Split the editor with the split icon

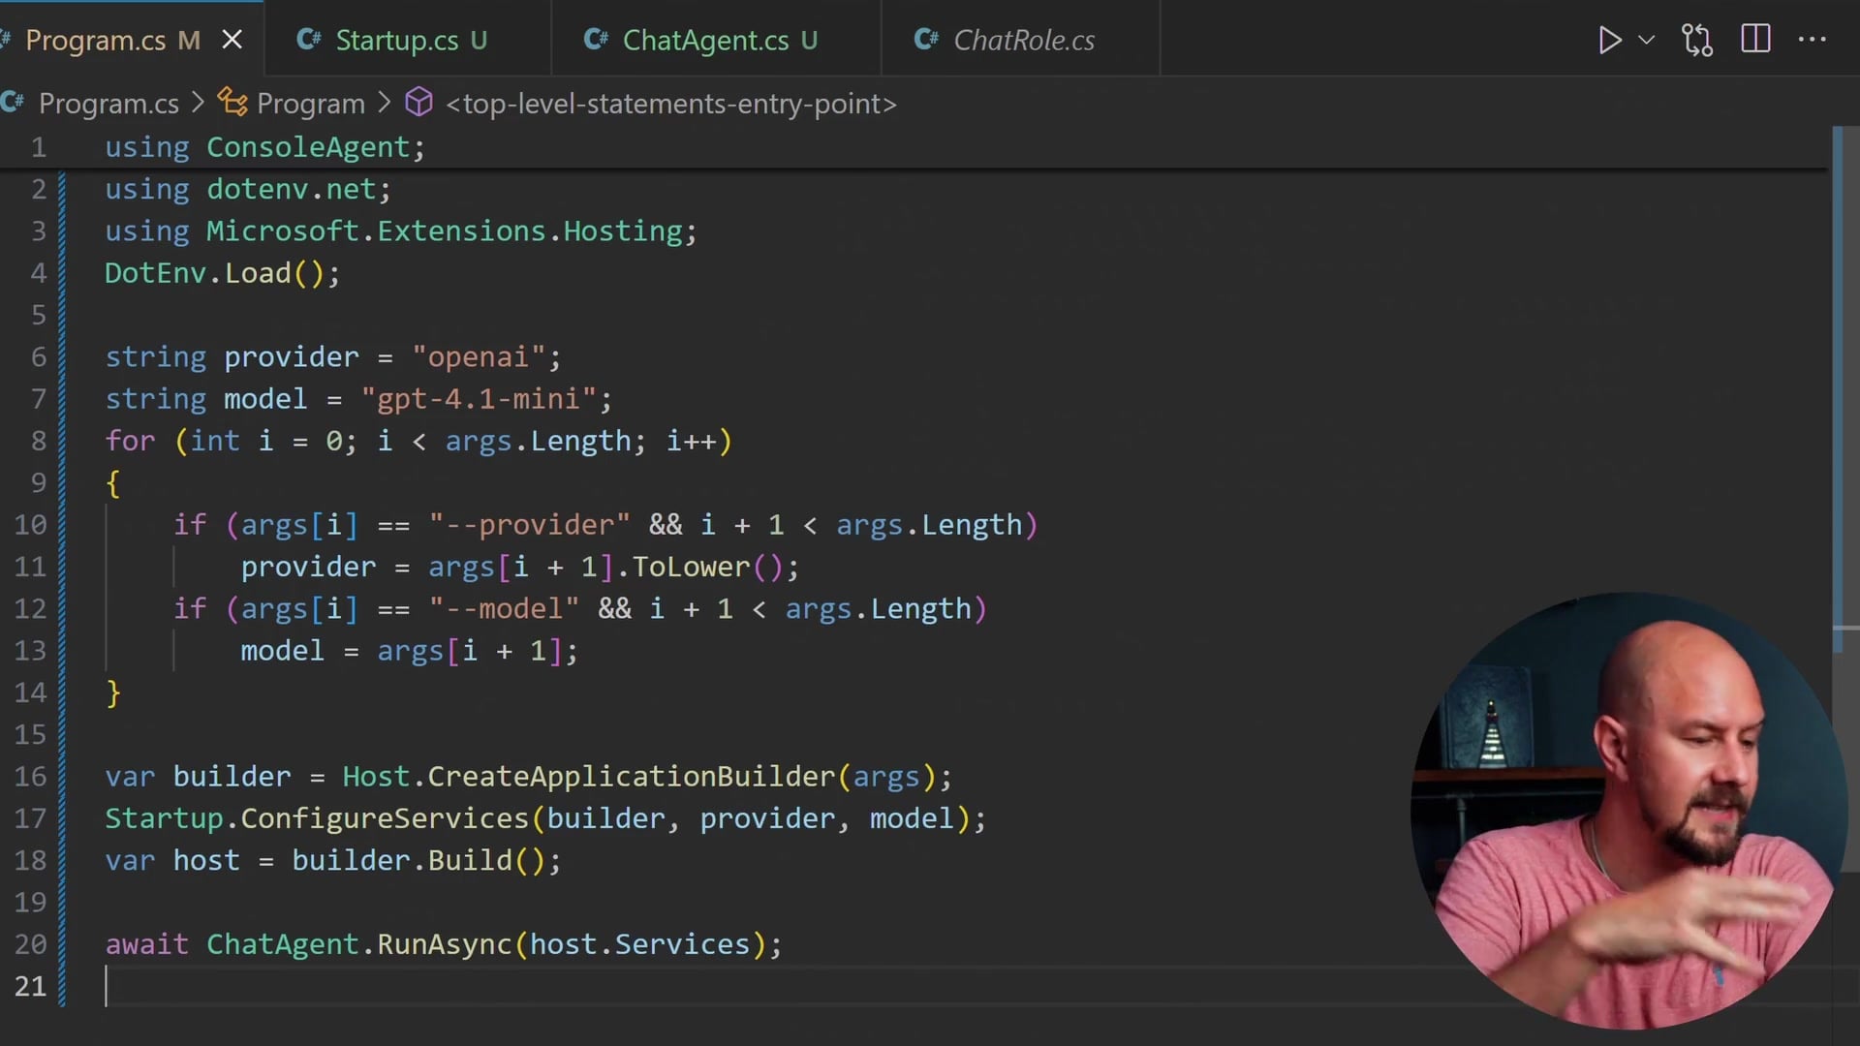(x=1755, y=40)
